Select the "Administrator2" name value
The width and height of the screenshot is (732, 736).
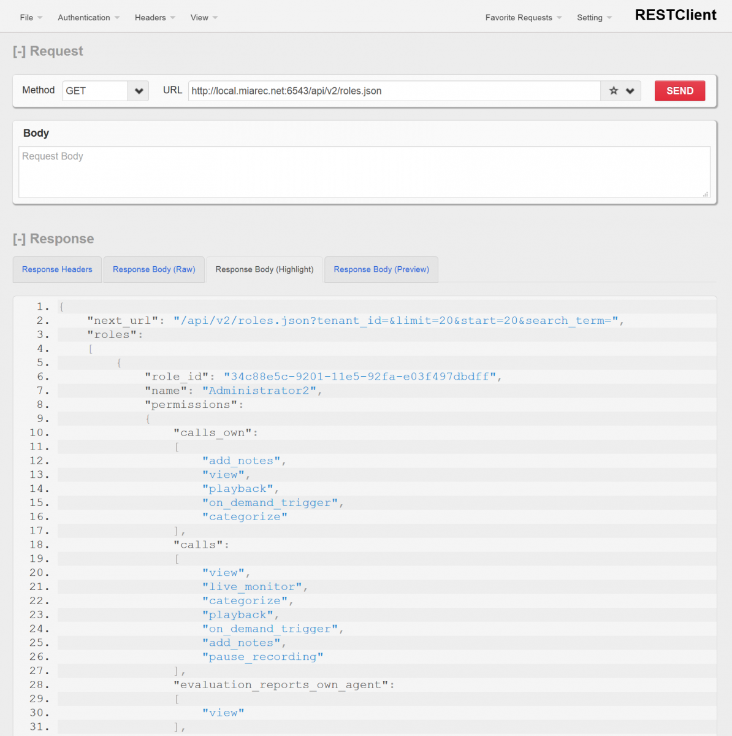pyautogui.click(x=259, y=391)
